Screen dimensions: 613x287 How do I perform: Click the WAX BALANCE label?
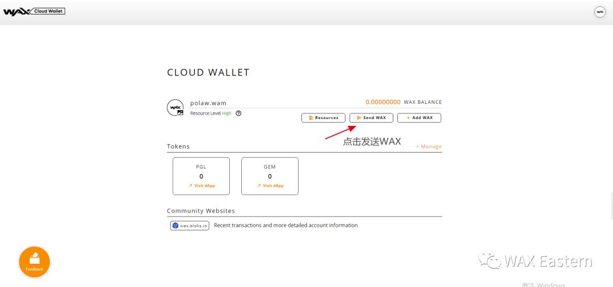(x=423, y=102)
